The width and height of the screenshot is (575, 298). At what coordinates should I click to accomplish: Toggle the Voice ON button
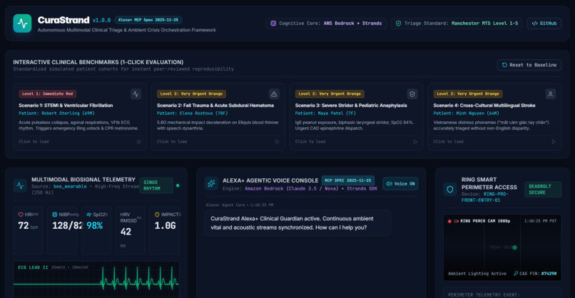[x=400, y=184]
